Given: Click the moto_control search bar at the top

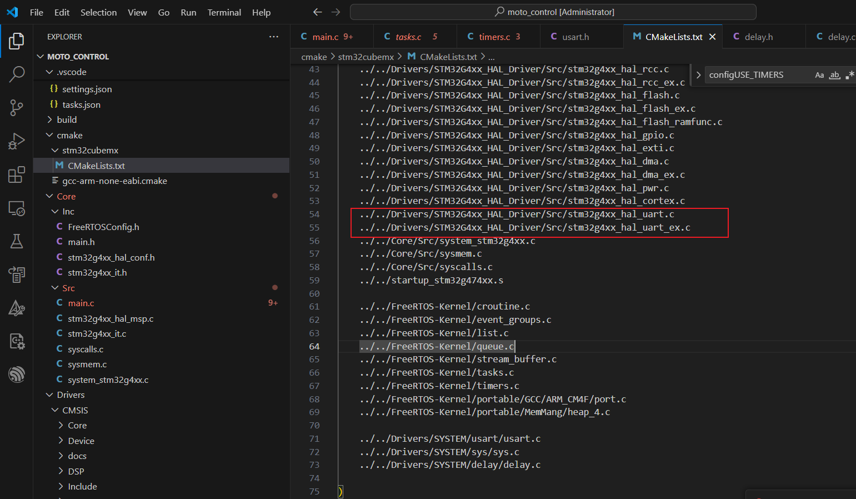Looking at the screenshot, I should tap(553, 12).
